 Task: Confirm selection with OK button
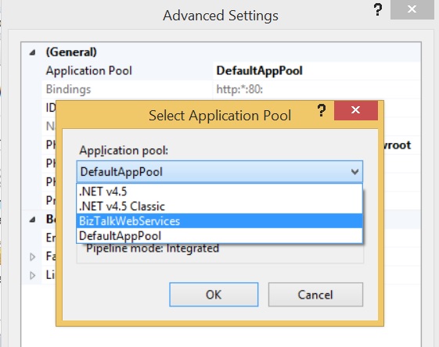pyautogui.click(x=214, y=295)
